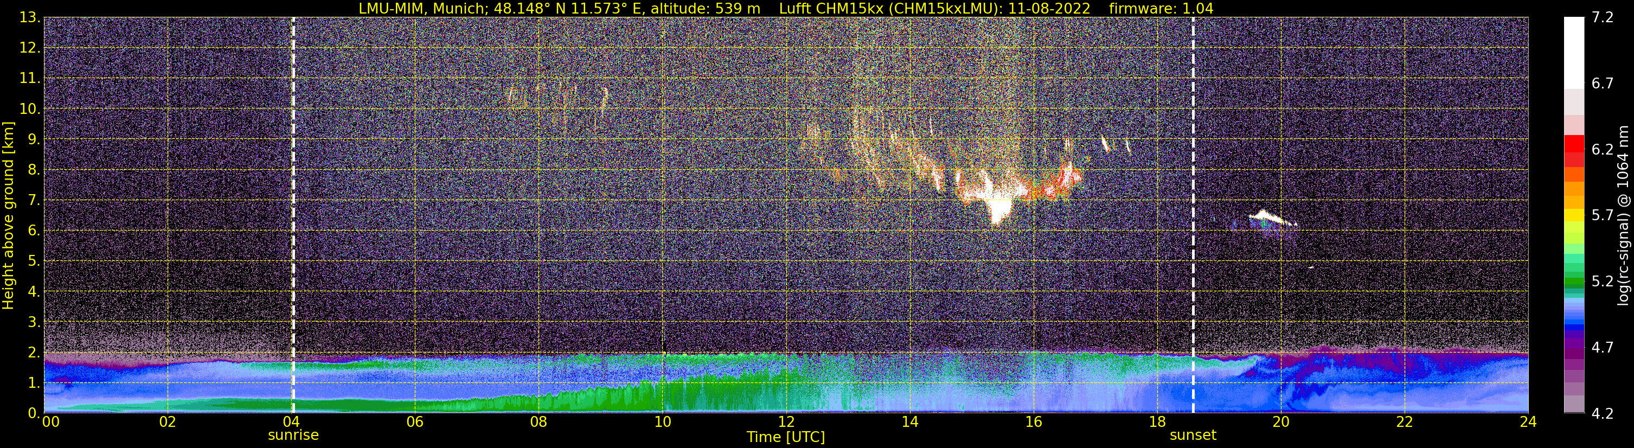This screenshot has height=448, width=1634.
Task: Click the dashed white sunset line
Action: click(1193, 214)
